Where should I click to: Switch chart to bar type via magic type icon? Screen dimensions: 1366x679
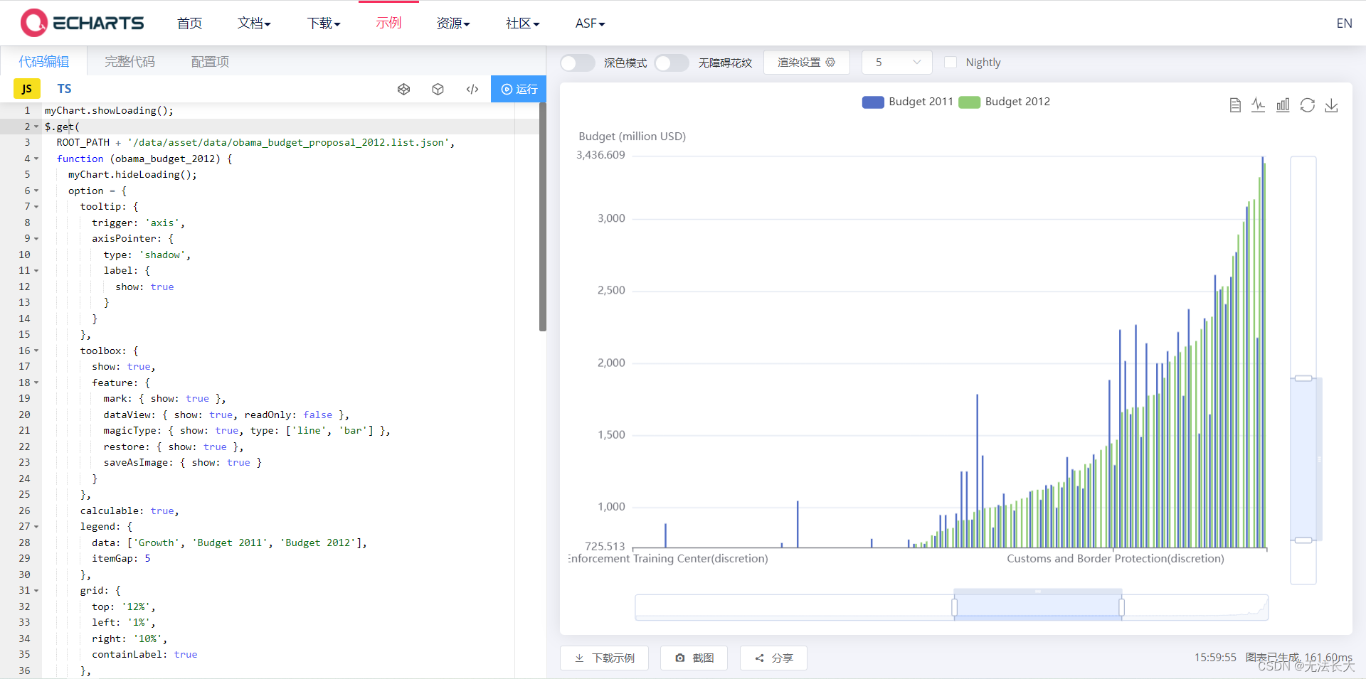[1283, 105]
